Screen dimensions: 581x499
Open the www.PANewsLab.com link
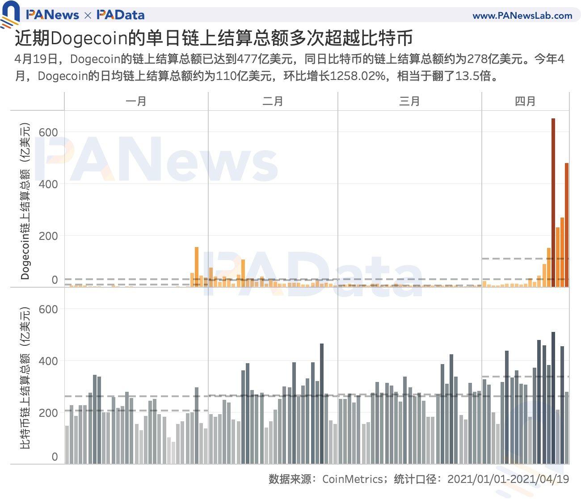click(522, 16)
